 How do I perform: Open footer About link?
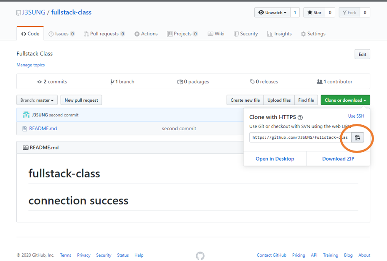pos(364,256)
